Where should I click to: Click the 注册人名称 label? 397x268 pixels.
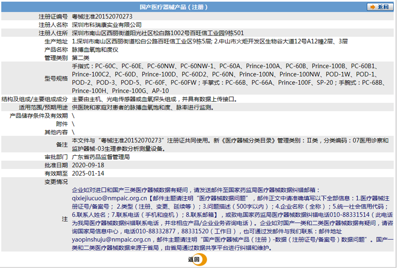[53, 25]
